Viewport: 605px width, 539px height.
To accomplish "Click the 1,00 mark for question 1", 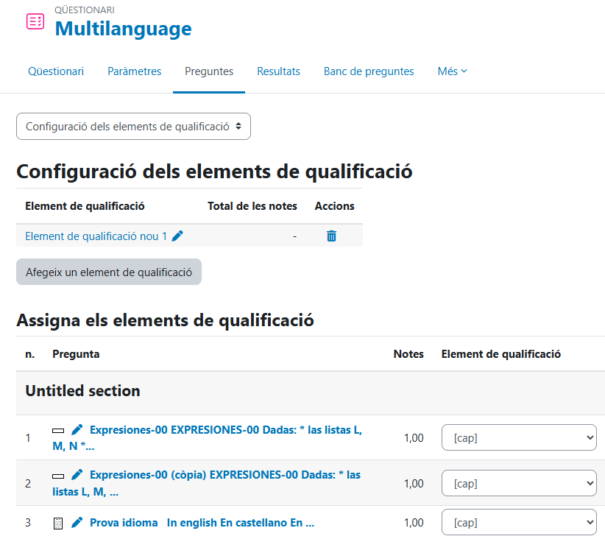I will click(414, 438).
